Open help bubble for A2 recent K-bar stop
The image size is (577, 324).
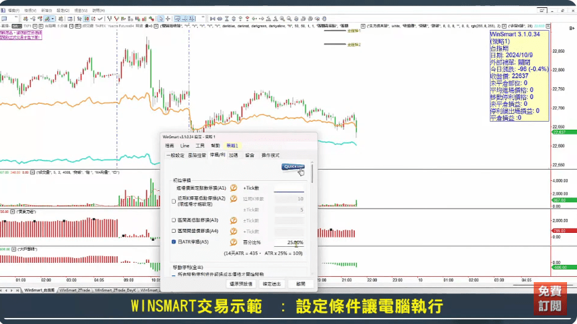coord(234,199)
